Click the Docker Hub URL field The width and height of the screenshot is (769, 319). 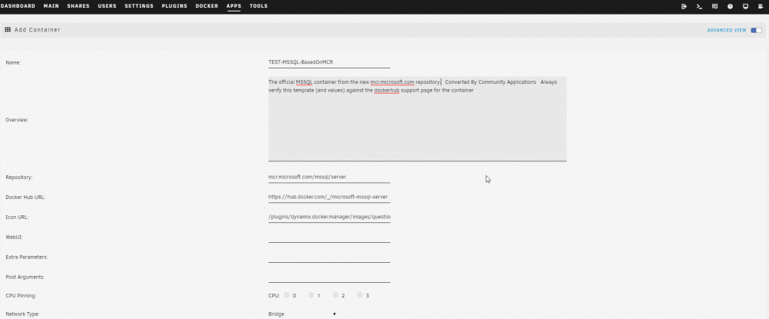click(x=329, y=197)
